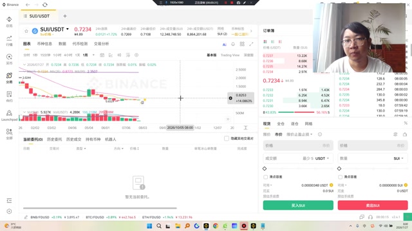Enable buy-side 滑点容差 checkbox

click(x=265, y=177)
